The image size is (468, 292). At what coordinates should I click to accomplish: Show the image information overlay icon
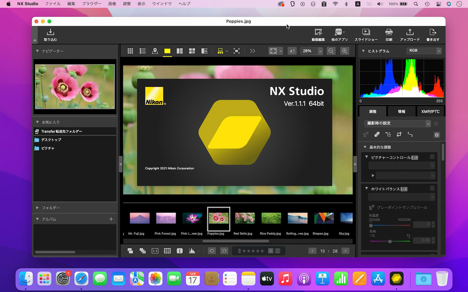(180, 251)
